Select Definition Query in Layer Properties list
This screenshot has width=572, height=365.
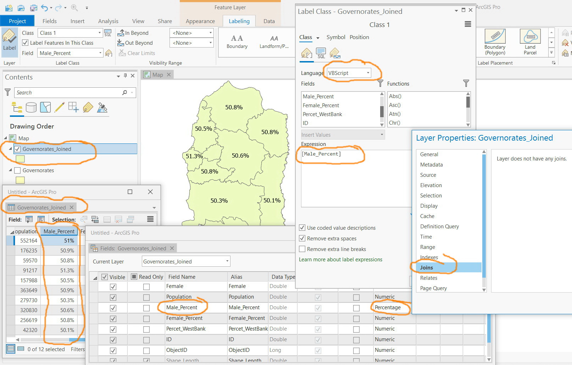439,227
